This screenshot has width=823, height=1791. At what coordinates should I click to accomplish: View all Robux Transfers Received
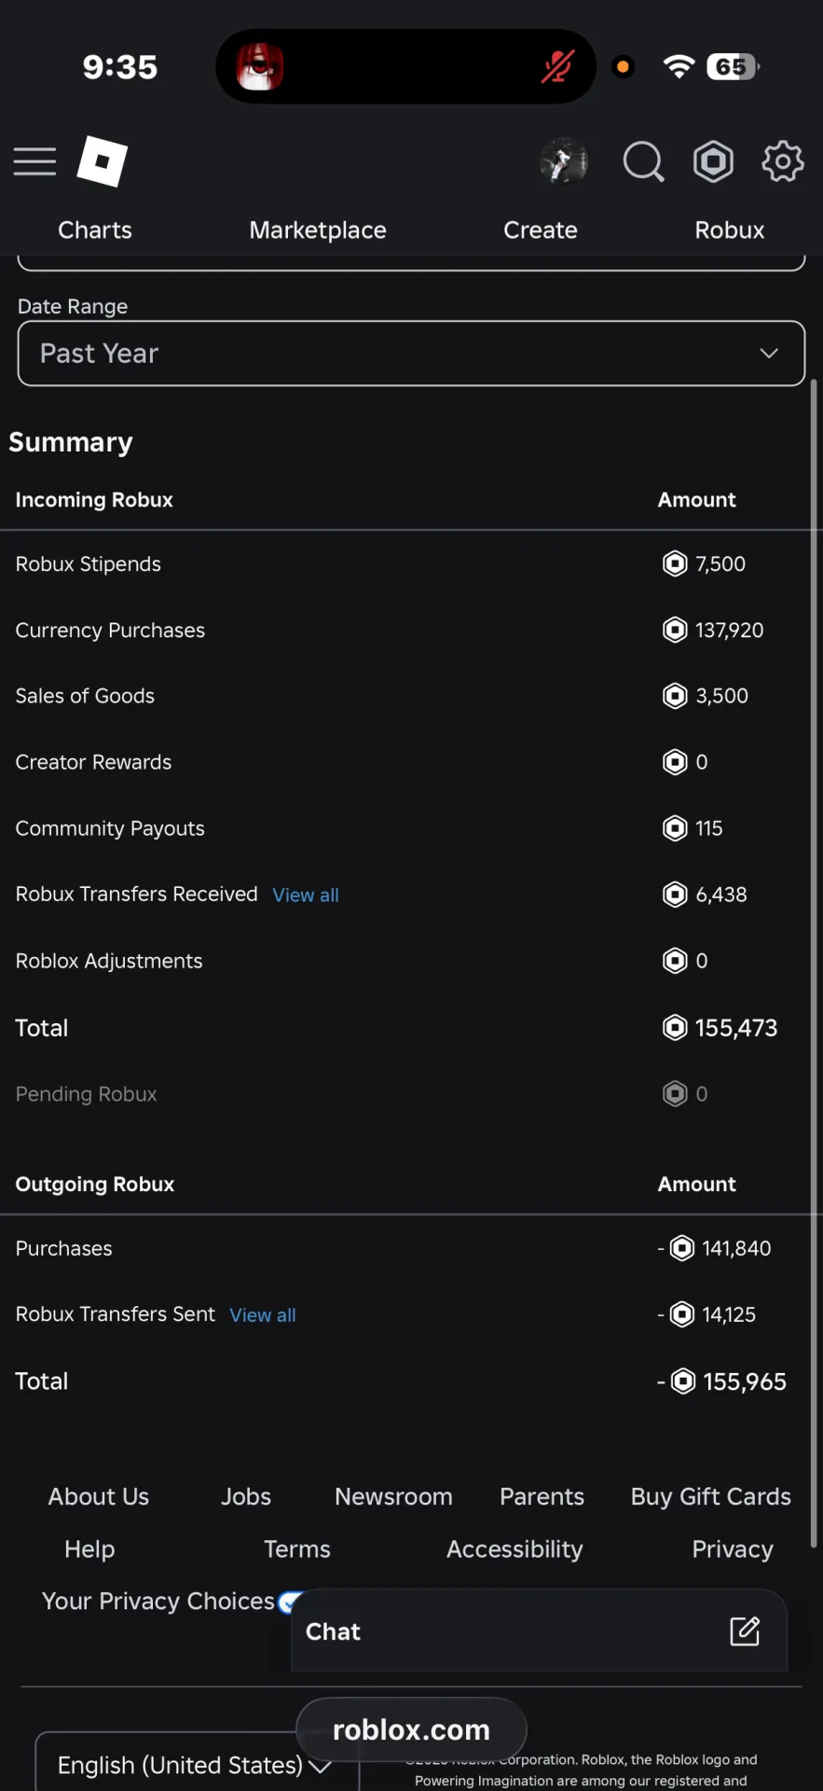pos(306,895)
